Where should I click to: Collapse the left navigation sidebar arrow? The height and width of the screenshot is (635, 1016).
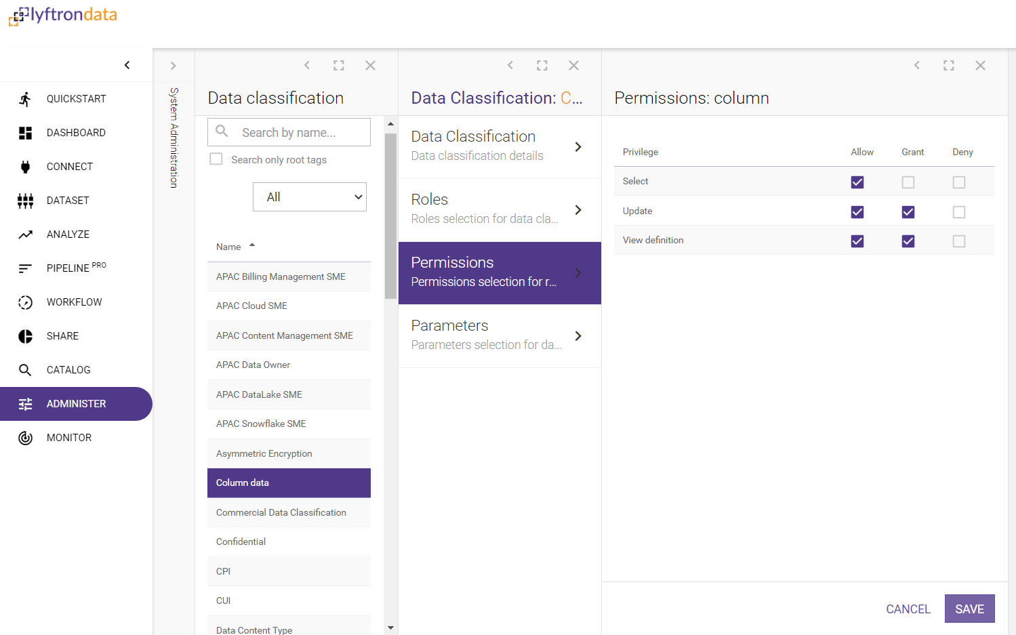tap(127, 65)
